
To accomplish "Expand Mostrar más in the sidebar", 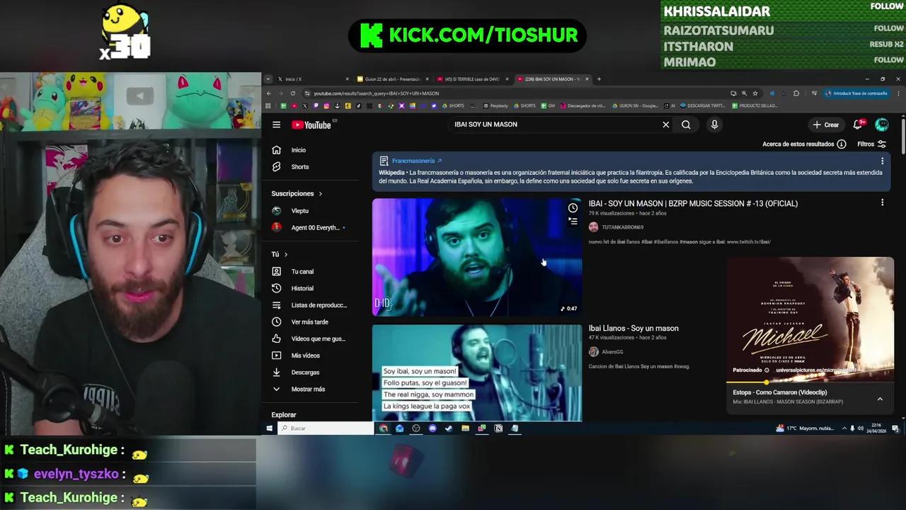I will coord(309,389).
